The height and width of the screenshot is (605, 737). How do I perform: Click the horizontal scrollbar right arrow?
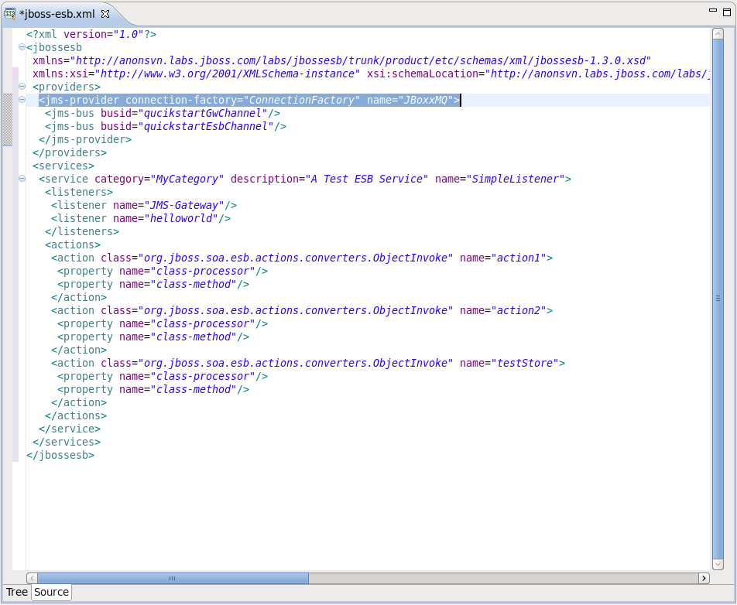[704, 578]
